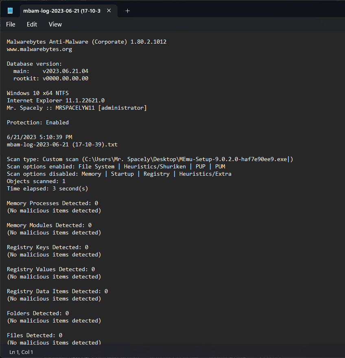Image resolution: width=345 pixels, height=358 pixels.
Task: Click the MRSPACELYW11 [administrator] line
Action: tap(77, 108)
